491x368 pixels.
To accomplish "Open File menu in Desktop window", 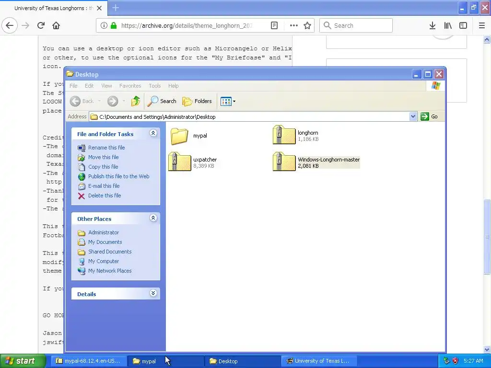I will 73,86.
